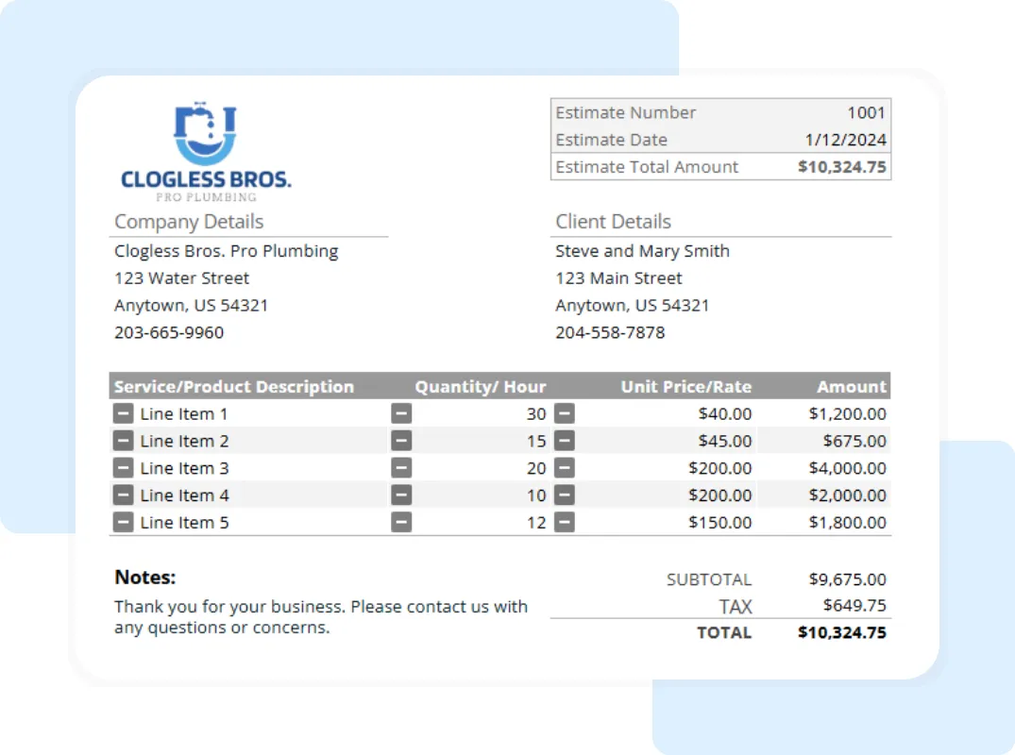Click the minus icon beside Line Item 4
This screenshot has height=755, width=1015.
tap(123, 495)
